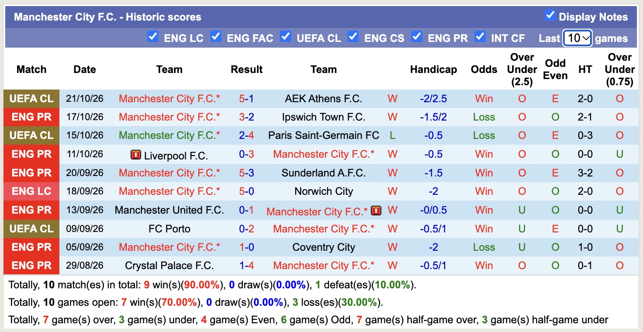Click red card icon next to Manchester City 13/09/26
Image resolution: width=643 pixels, height=332 pixels.
tap(376, 211)
